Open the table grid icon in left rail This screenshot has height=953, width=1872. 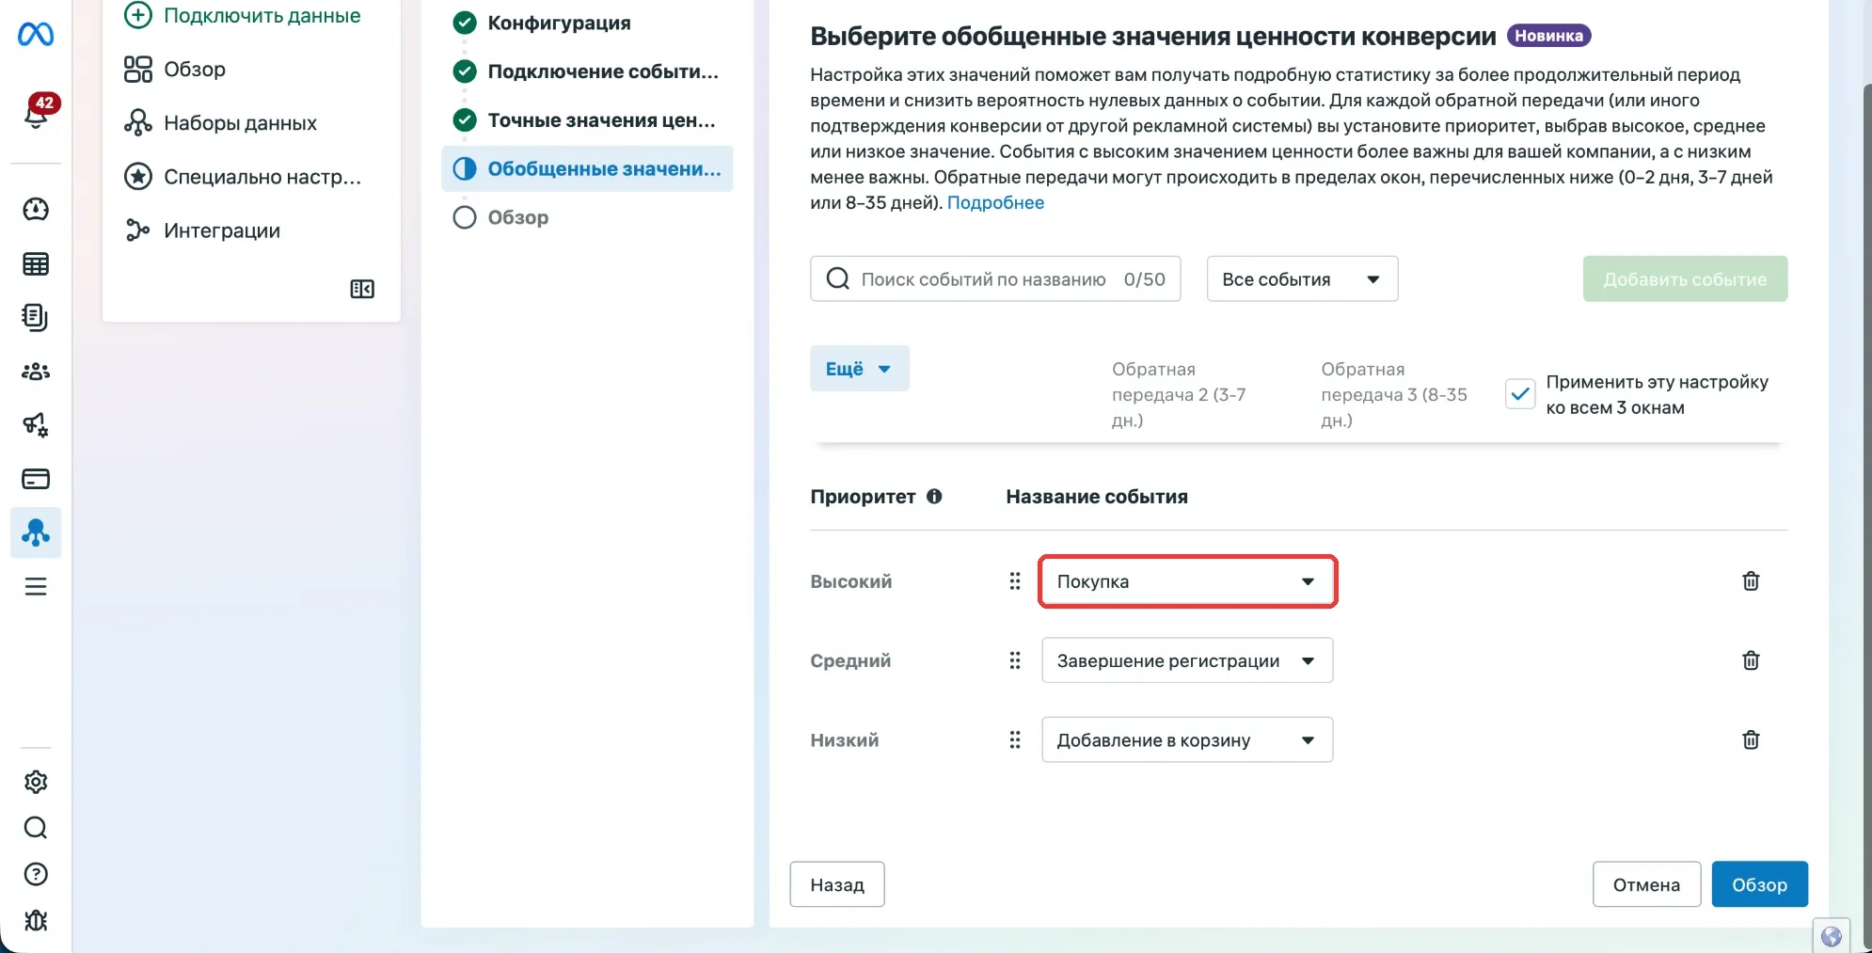(36, 264)
